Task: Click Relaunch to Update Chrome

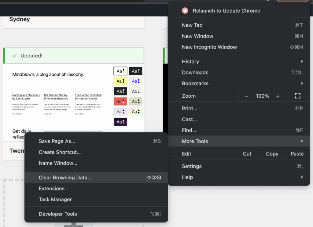Action: coord(226,10)
